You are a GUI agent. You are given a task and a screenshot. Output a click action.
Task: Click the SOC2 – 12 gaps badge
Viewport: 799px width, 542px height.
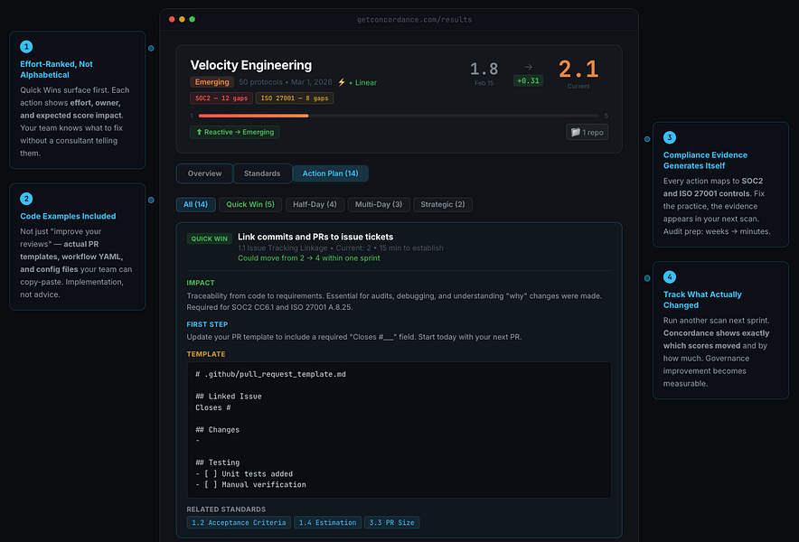221,98
